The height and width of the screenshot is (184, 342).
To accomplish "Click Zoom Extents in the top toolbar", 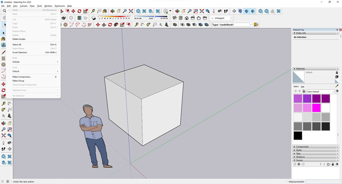I will coord(130,11).
